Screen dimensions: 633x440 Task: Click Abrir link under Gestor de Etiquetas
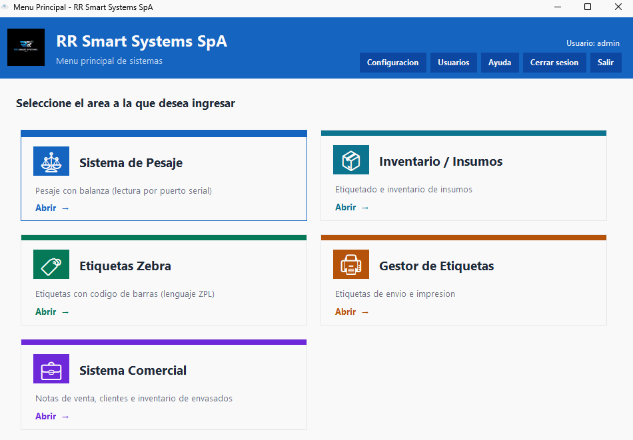click(352, 312)
